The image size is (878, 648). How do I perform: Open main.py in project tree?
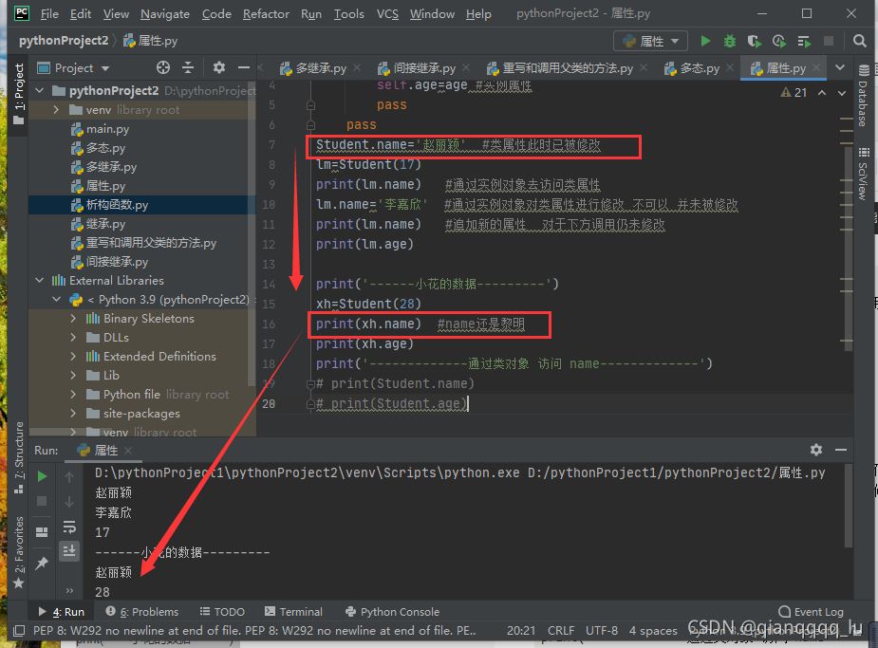pyautogui.click(x=107, y=129)
